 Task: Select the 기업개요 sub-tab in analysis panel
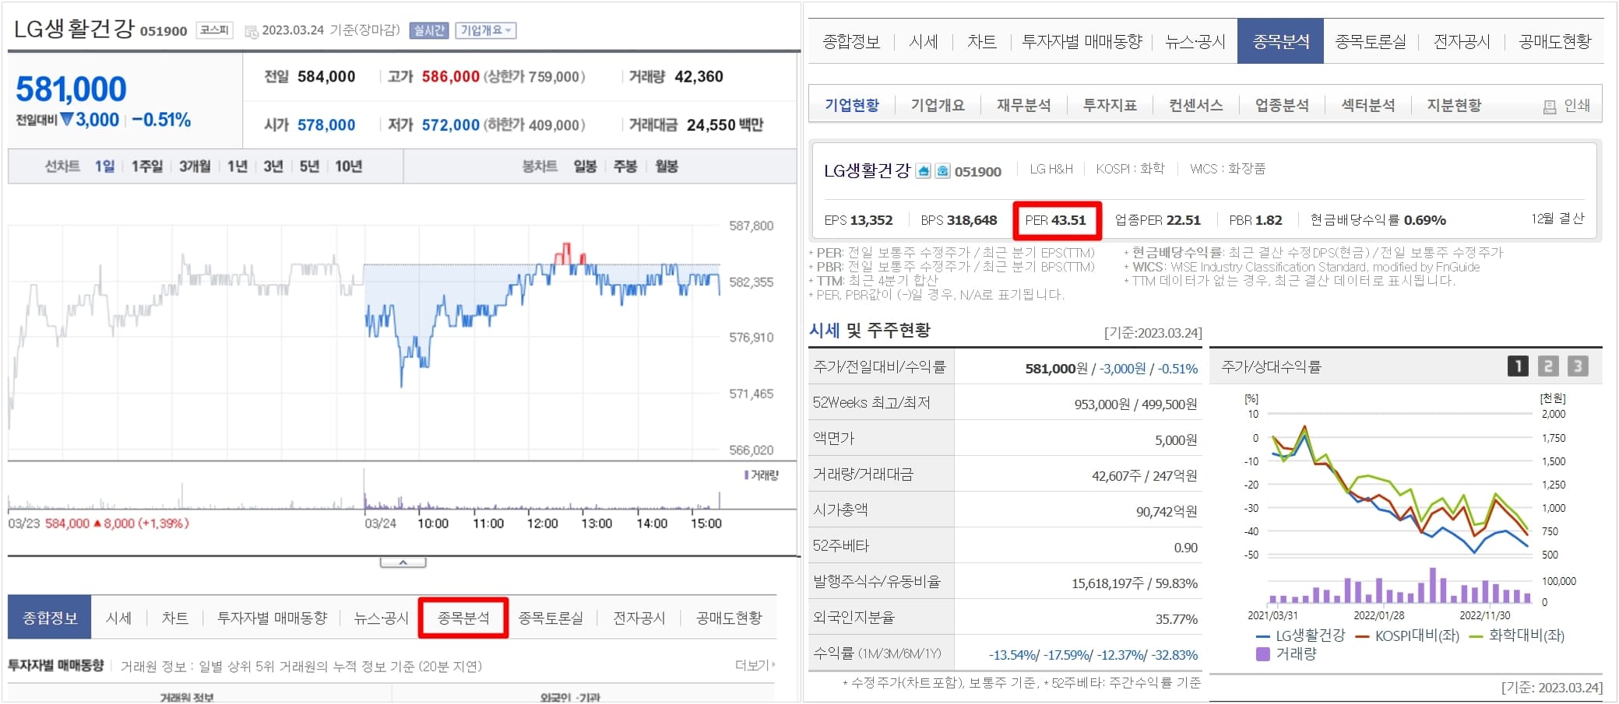[938, 105]
